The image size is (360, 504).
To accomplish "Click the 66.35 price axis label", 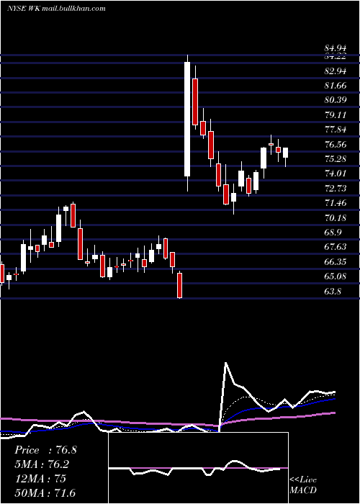I will pos(336,261).
